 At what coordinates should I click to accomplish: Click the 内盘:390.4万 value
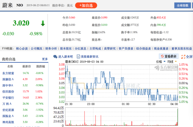(158, 25)
